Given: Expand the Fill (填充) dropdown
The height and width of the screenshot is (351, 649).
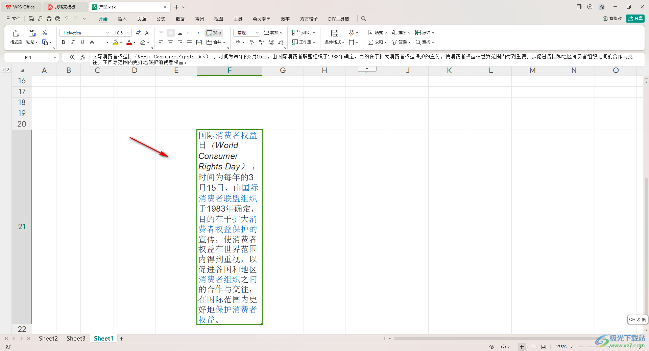Looking at the screenshot, I should tap(386, 33).
